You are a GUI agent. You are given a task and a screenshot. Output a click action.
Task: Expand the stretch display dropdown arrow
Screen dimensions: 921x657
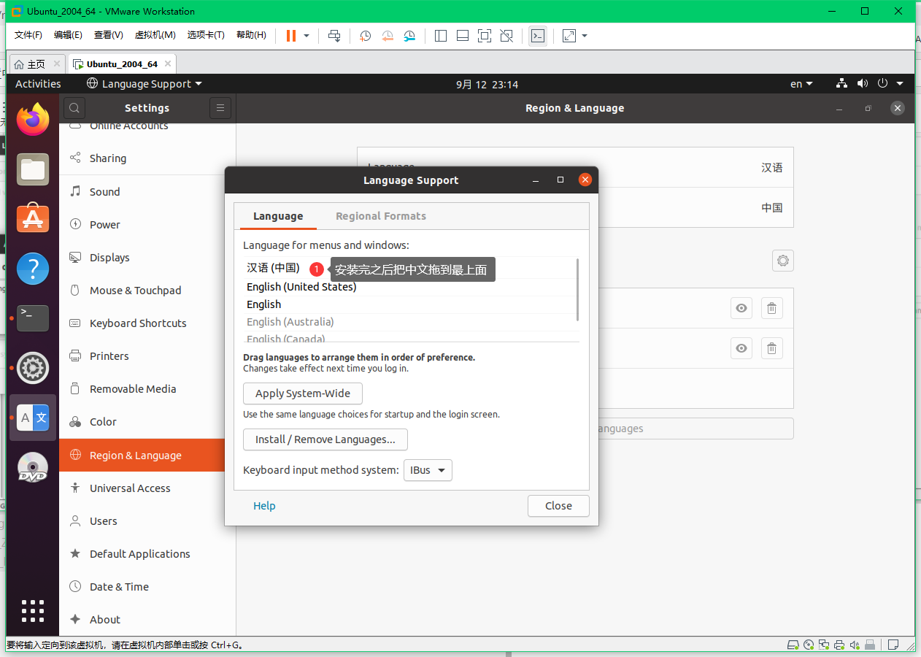(585, 36)
